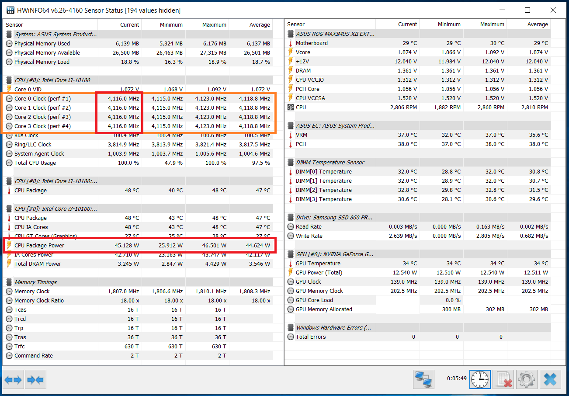Select the +12V row
569x396 pixels.
[419, 62]
